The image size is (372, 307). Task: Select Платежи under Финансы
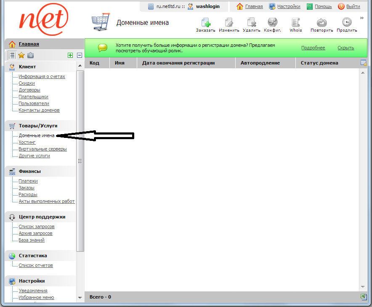(28, 181)
